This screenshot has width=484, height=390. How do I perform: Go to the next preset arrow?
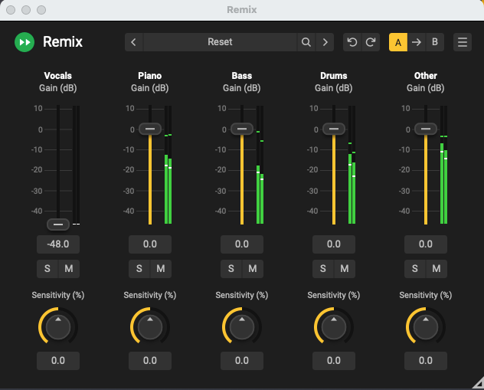[x=325, y=42]
